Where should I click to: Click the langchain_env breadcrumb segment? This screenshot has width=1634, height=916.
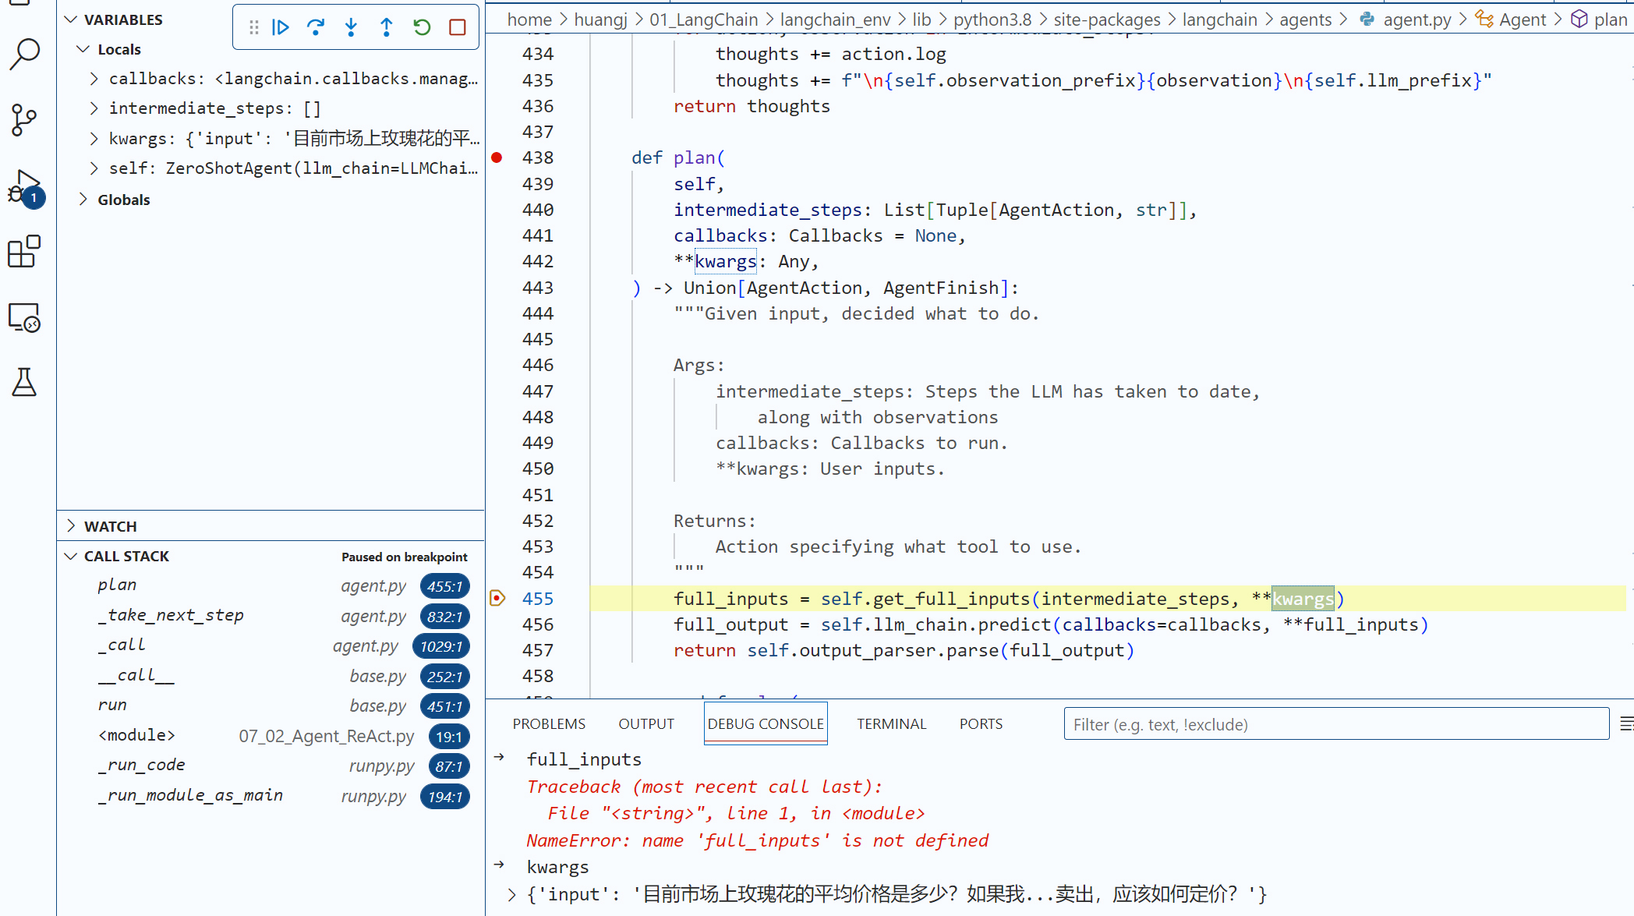tap(835, 19)
